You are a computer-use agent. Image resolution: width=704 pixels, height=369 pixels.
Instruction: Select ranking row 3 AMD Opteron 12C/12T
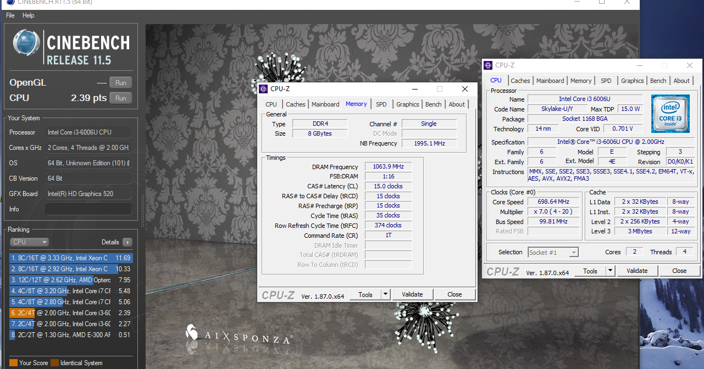(x=71, y=280)
